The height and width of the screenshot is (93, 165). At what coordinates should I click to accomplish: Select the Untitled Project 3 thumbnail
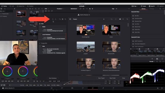point(86,63)
